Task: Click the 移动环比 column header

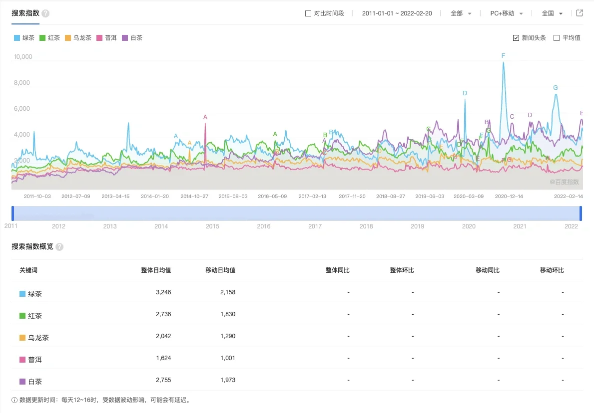Action: click(552, 270)
